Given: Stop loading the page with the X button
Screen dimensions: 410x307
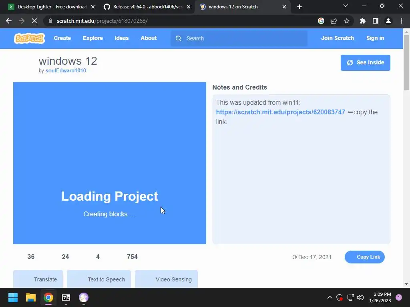Looking at the screenshot, I should [x=34, y=21].
